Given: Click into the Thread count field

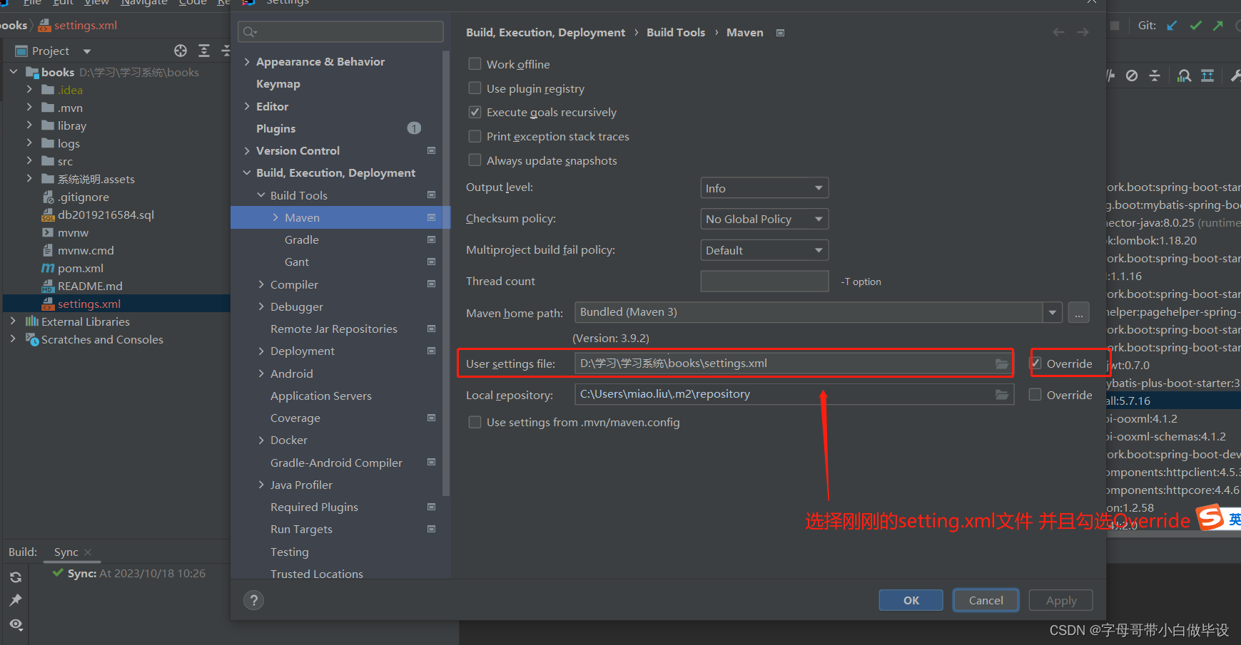Looking at the screenshot, I should tap(764, 282).
